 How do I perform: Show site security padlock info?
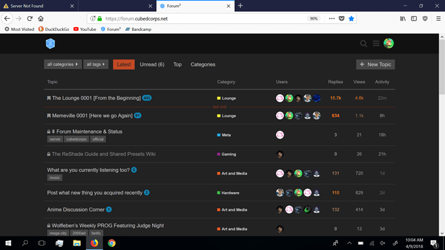tap(99, 19)
